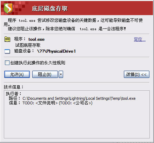The width and height of the screenshot is (154, 143).
Task: Click the executable path in technical info
Action: pyautogui.click(x=79, y=98)
